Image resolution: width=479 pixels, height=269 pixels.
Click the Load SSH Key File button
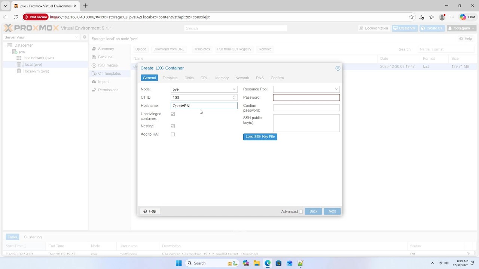pyautogui.click(x=260, y=137)
